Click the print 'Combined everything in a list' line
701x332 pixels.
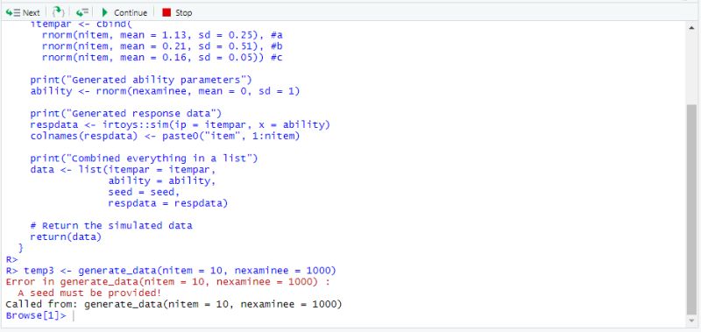point(144,159)
